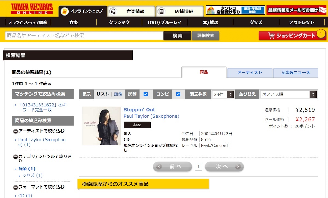Viewport: 328px width, 198px height.
Task: Click the regular price ¥2,519
Action: click(305, 110)
